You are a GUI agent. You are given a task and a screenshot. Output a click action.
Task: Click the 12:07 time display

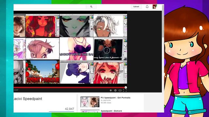coord(16,90)
